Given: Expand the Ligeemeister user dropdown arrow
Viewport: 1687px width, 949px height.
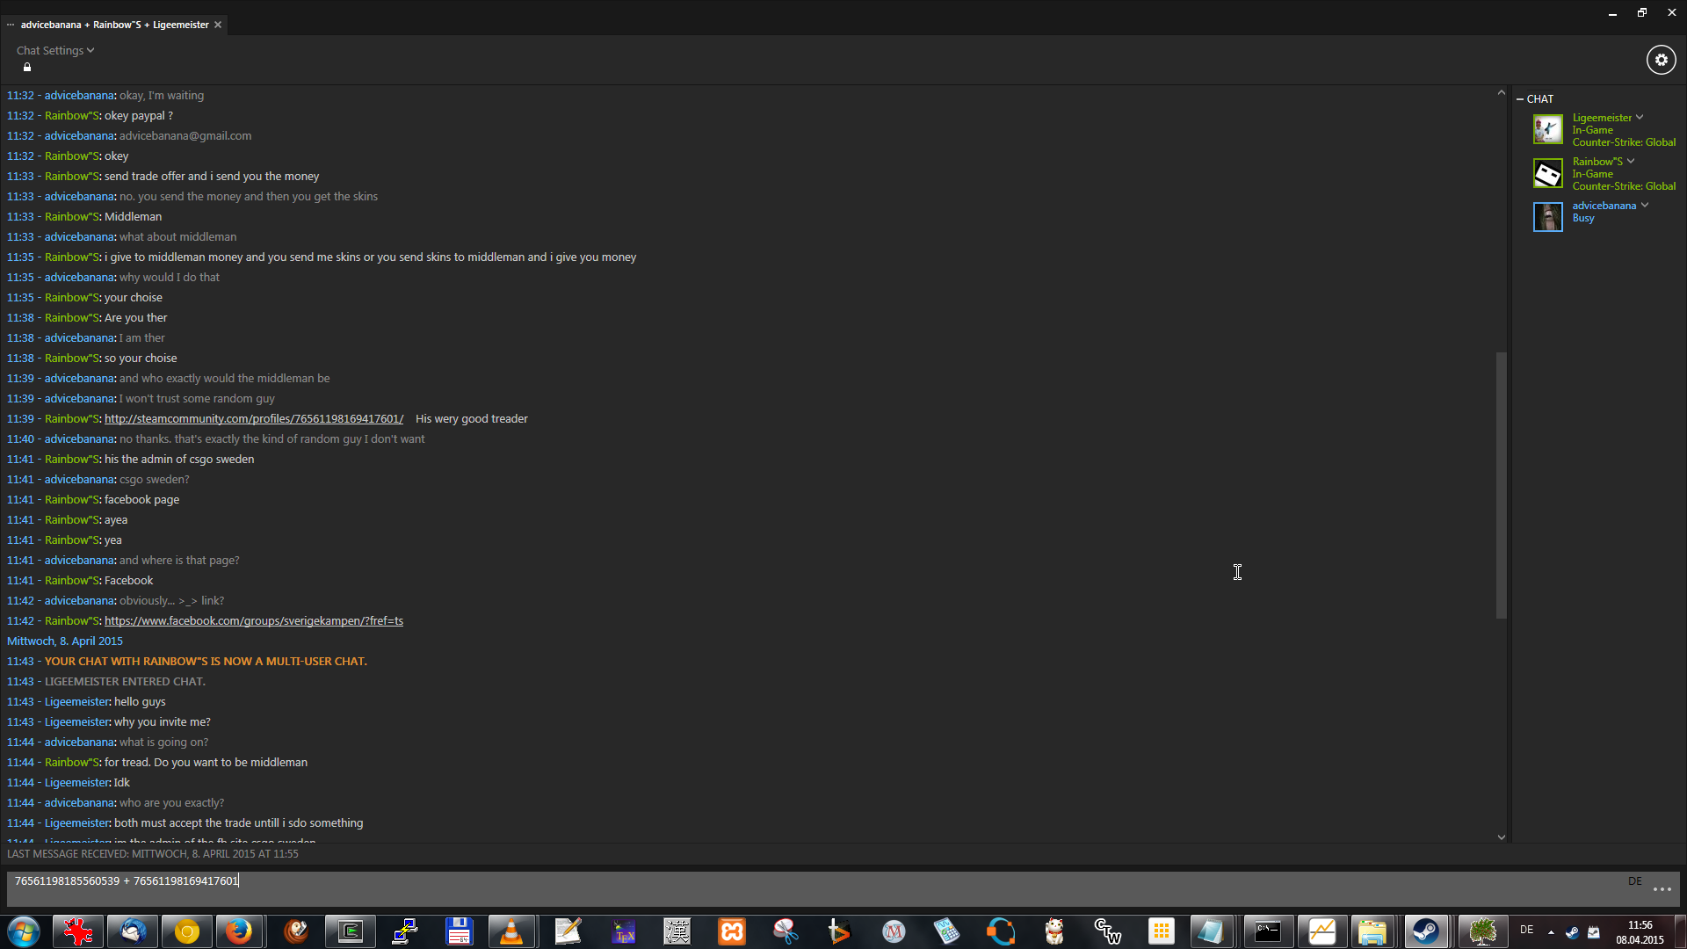Looking at the screenshot, I should [1640, 117].
